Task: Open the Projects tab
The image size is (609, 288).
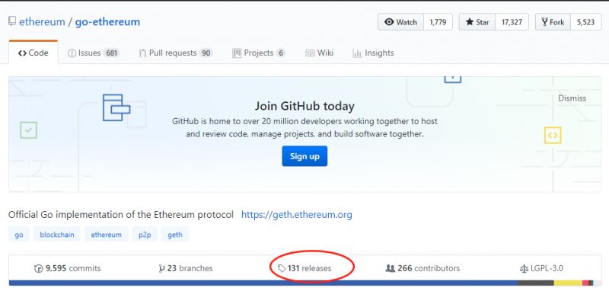Action: coord(258,53)
